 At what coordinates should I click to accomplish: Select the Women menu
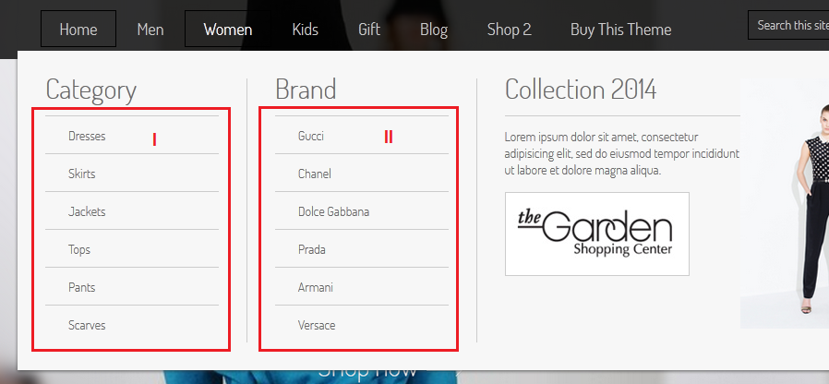point(227,30)
